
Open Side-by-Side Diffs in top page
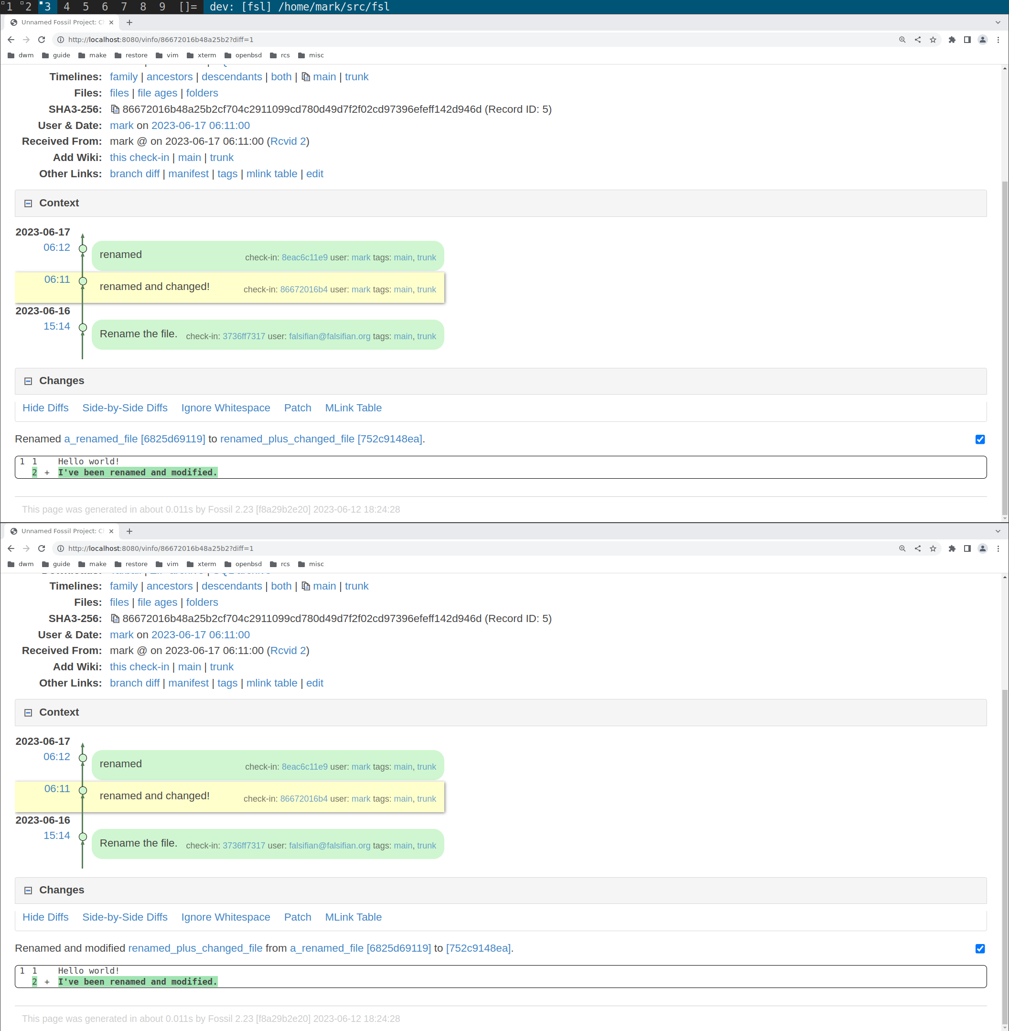(x=125, y=408)
